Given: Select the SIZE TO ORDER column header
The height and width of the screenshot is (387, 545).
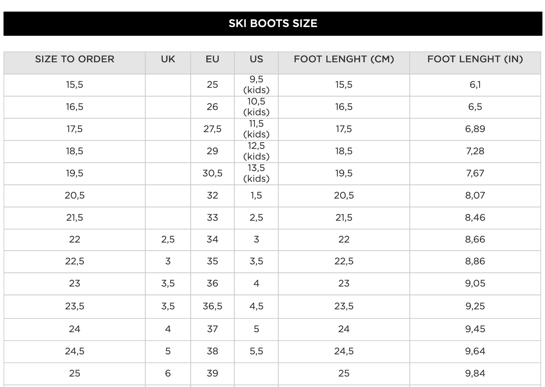Looking at the screenshot, I should pyautogui.click(x=75, y=59).
